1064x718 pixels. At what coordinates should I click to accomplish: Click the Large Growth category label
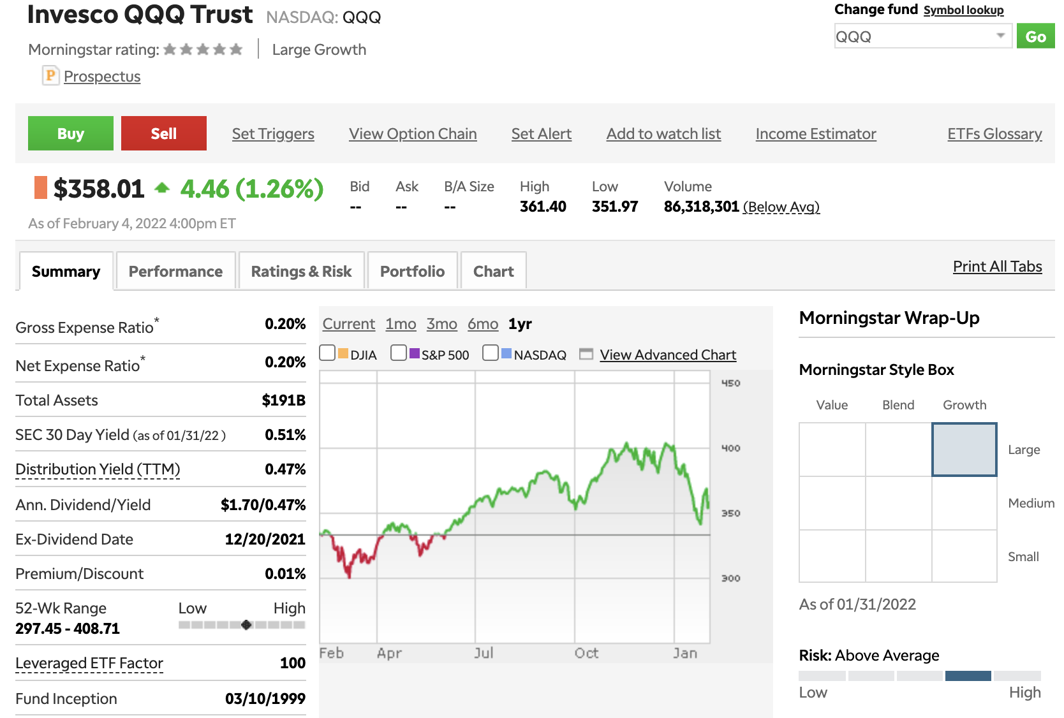319,50
